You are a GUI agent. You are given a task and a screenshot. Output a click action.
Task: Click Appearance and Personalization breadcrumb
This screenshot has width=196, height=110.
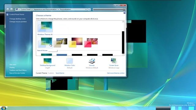(x=45, y=9)
